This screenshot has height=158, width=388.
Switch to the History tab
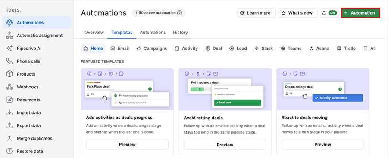point(180,33)
